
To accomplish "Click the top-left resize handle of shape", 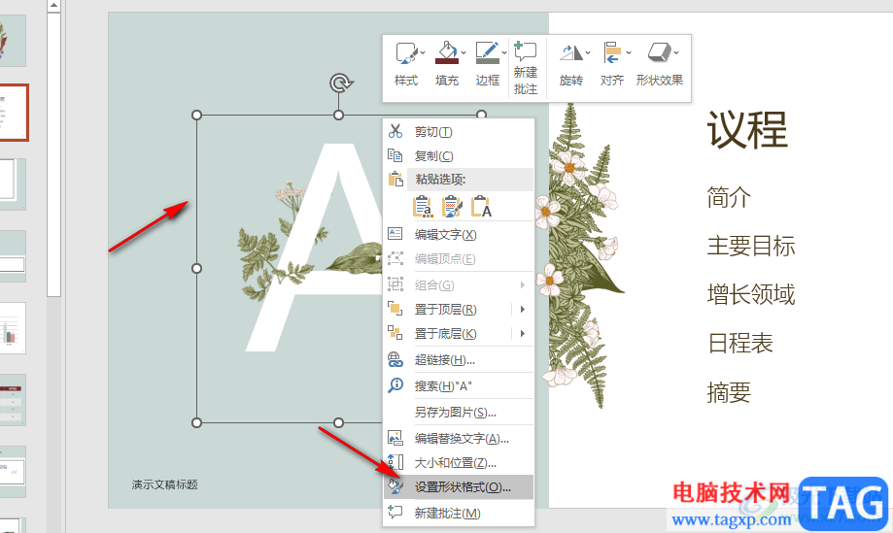I will [196, 115].
